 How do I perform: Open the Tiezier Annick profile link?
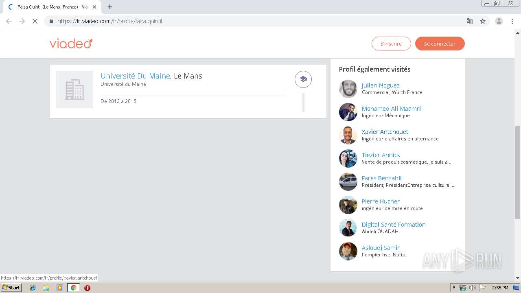pyautogui.click(x=381, y=155)
